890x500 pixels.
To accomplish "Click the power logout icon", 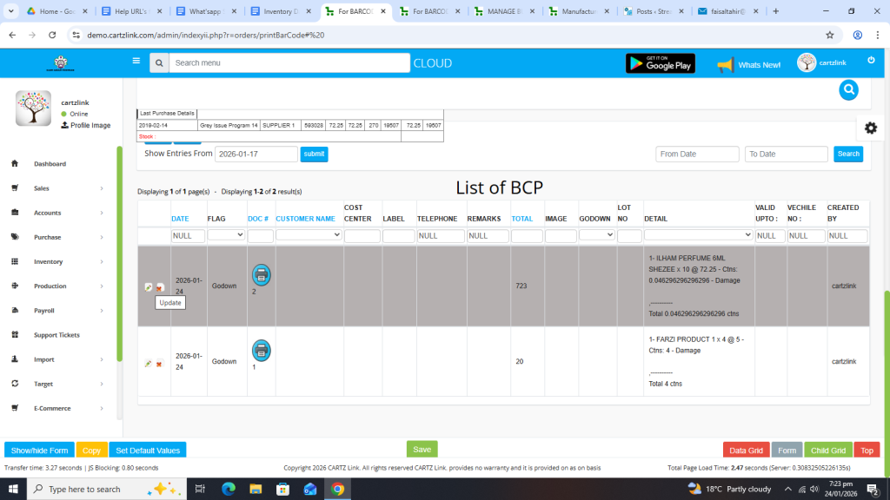I will point(871,61).
